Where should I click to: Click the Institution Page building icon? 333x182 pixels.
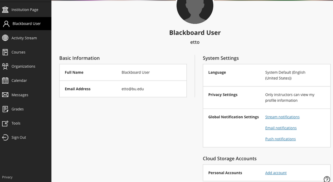(x=5, y=10)
